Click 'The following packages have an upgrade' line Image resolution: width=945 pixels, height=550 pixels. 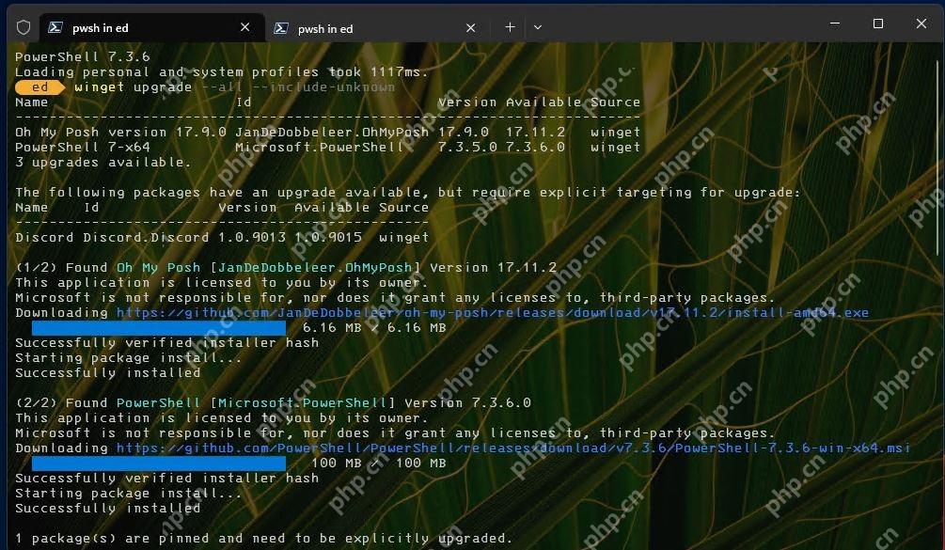tap(408, 192)
